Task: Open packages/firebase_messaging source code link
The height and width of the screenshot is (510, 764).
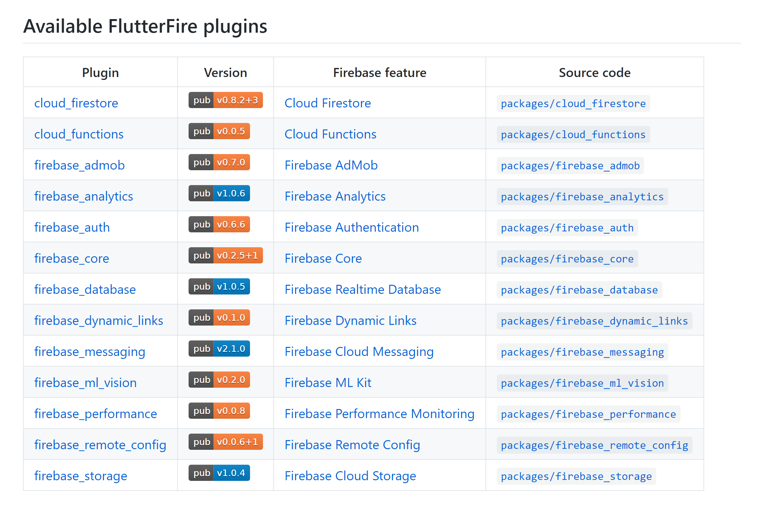Action: pos(582,352)
